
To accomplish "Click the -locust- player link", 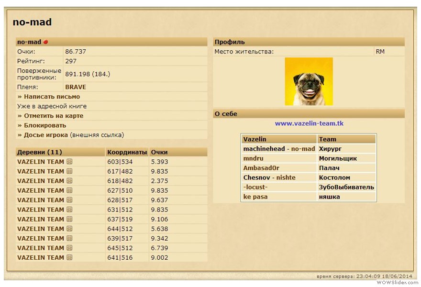I will pos(255,187).
